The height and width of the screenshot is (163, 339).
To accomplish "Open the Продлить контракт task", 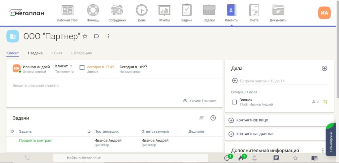I will (x=36, y=141).
